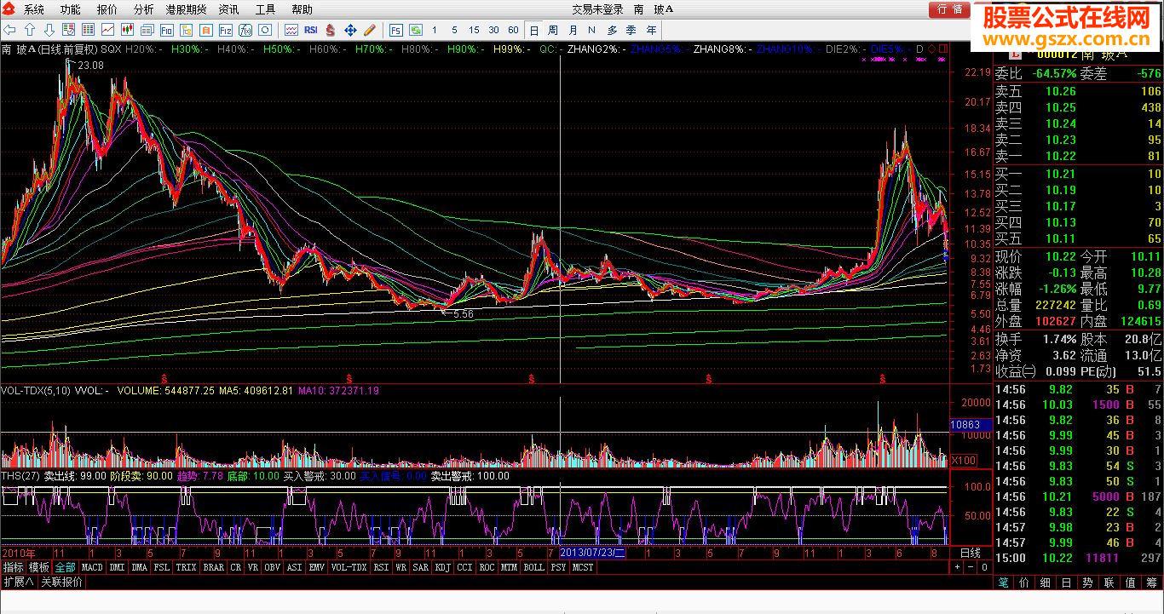The image size is (1164, 614).
Task: Open the f(x) formula manager icon
Action: [x=245, y=30]
